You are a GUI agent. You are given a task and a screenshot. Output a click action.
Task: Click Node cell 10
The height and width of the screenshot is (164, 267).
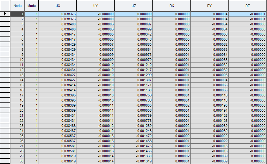click(17, 60)
